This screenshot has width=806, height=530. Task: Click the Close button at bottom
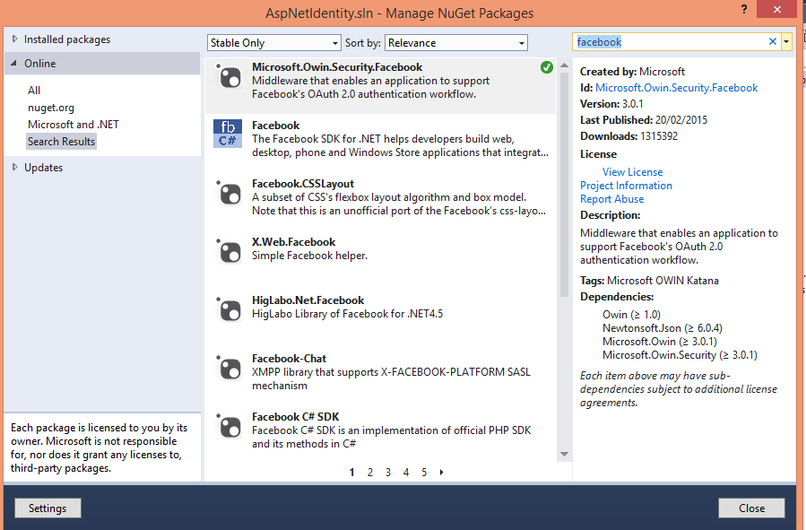[x=751, y=508]
